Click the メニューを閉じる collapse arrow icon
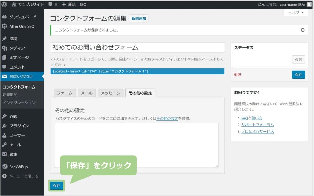This screenshot has height=196, width=314. pyautogui.click(x=4, y=176)
